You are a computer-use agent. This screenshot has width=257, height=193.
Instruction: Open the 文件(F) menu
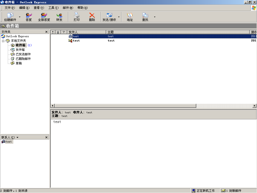click(x=10, y=8)
